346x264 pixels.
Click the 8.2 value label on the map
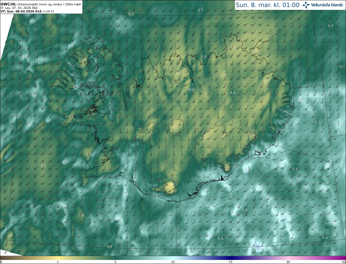point(71,46)
